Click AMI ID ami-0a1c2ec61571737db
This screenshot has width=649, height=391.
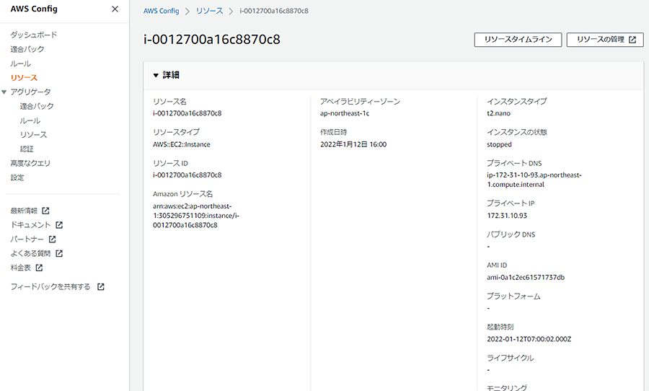(526, 278)
